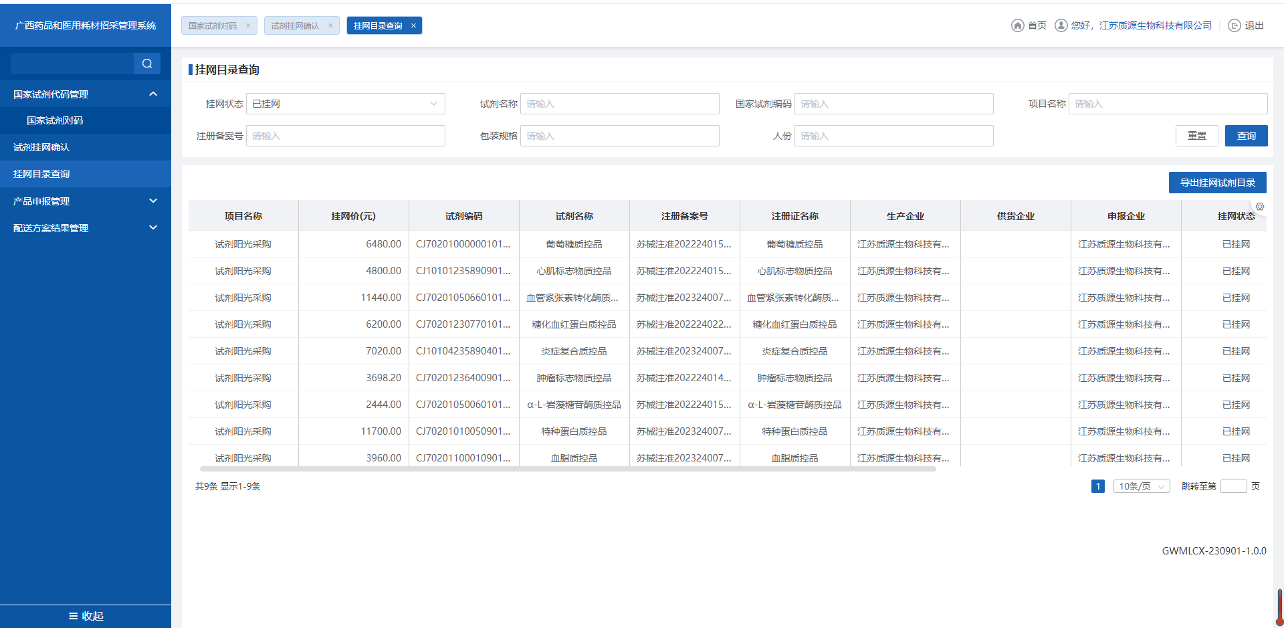Click the 项目名称 input field

(1168, 104)
